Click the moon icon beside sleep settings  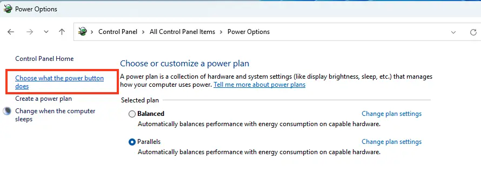pos(7,111)
